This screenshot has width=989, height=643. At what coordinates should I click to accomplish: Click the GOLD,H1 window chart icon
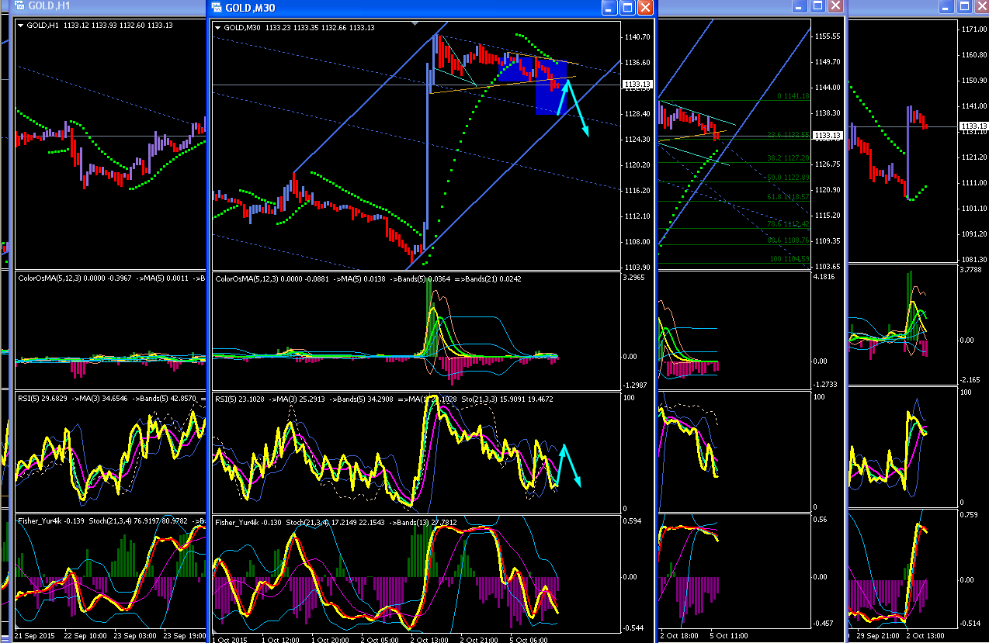pos(18,5)
